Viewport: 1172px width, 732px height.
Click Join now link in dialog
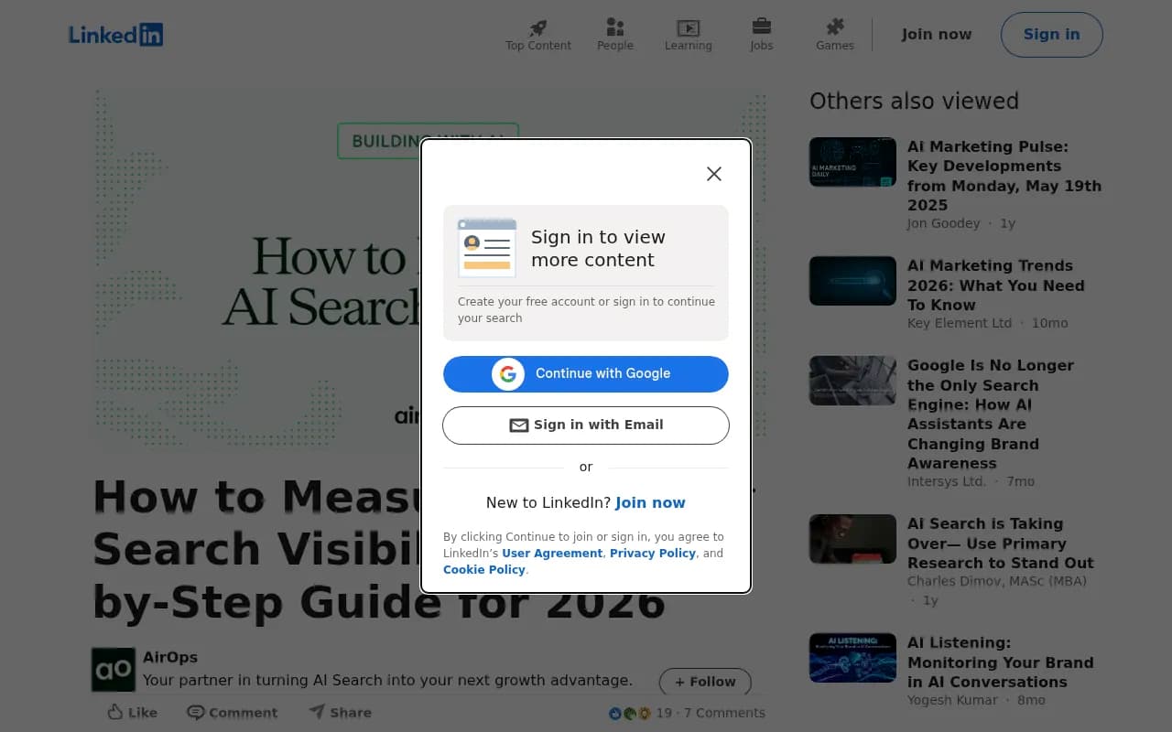click(x=650, y=502)
